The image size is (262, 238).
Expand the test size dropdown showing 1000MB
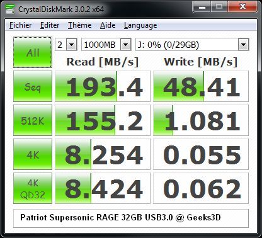tap(126, 45)
